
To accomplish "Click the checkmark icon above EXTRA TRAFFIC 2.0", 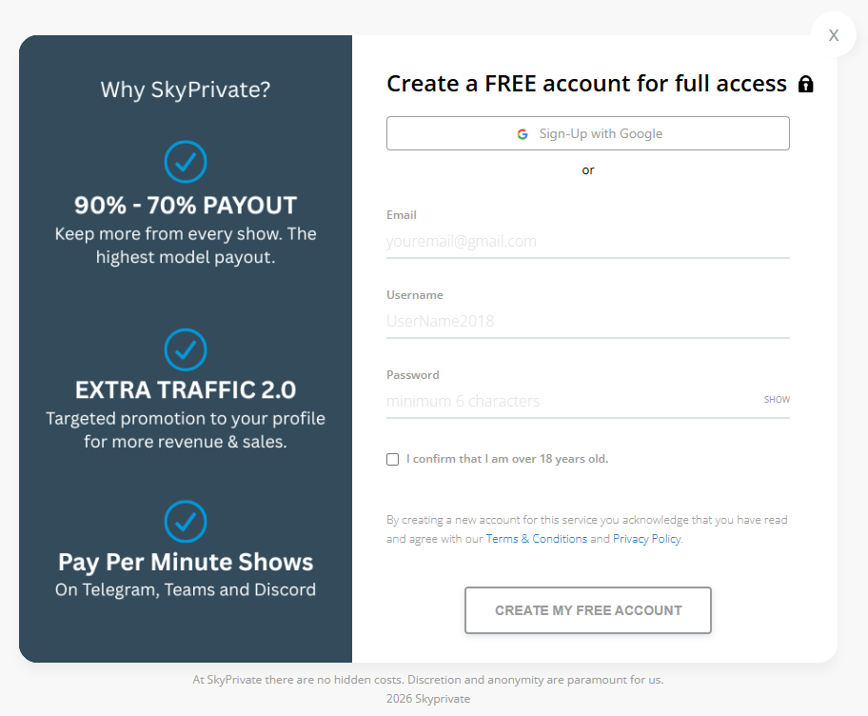I will (186, 349).
